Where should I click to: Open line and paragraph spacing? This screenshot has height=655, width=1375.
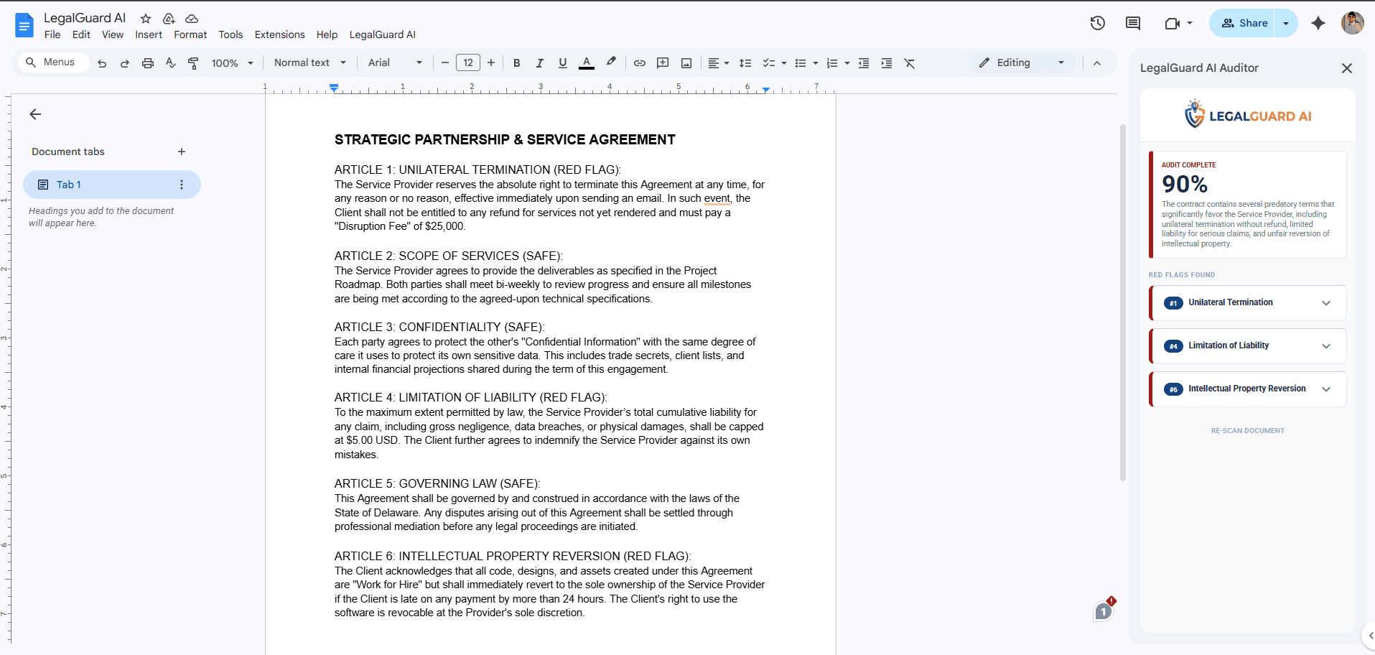point(745,63)
